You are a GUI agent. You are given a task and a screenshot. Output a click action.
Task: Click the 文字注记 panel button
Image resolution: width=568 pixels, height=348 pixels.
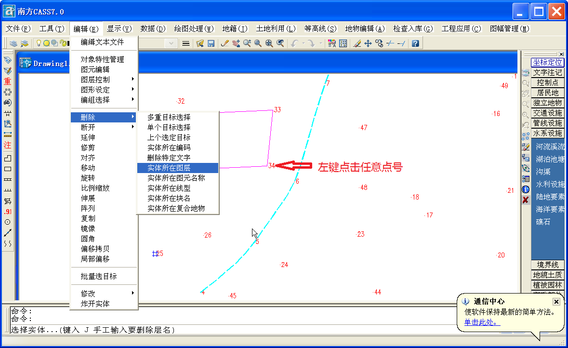tap(547, 72)
